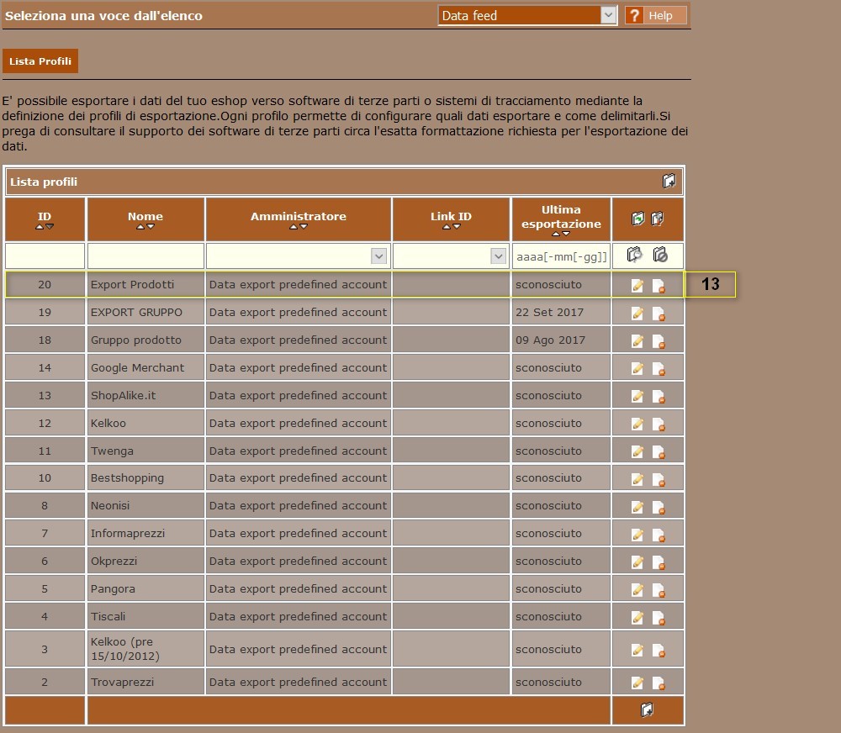Select the Export Prodotti name cell
This screenshot has height=733, width=841.
click(145, 284)
